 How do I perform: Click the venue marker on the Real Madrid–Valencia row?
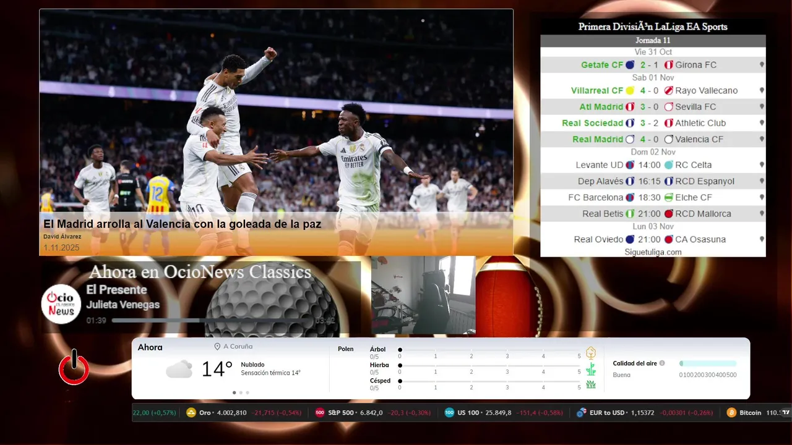click(762, 140)
